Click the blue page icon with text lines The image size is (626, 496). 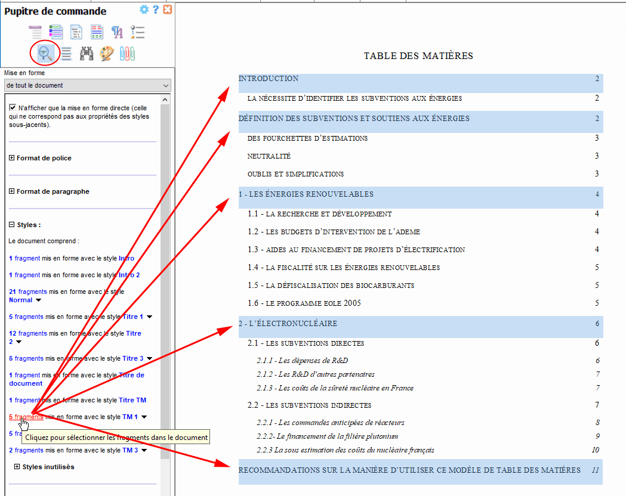pos(76,32)
